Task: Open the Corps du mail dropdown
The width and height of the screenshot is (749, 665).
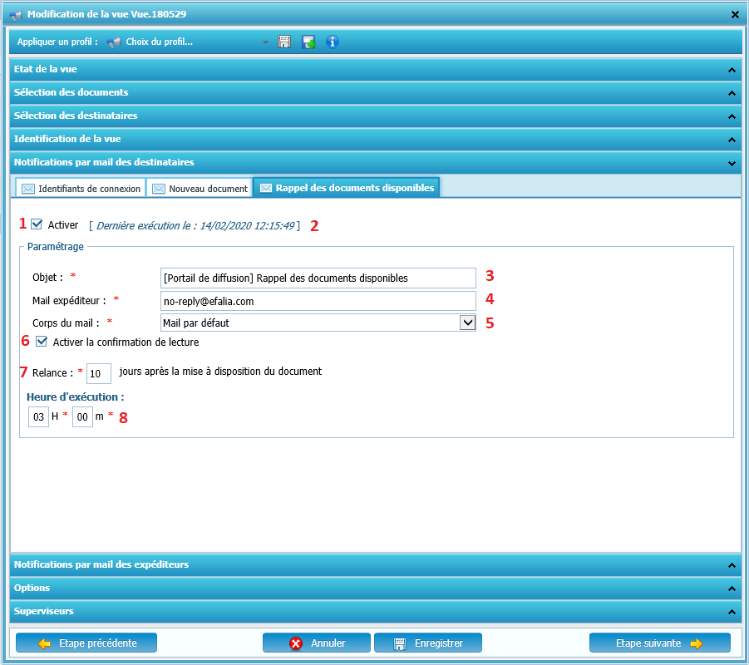Action: pyautogui.click(x=467, y=323)
